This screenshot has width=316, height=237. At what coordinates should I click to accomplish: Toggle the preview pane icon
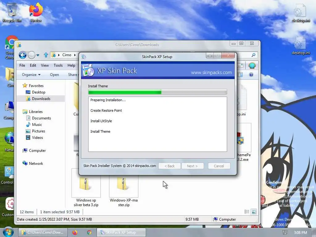pyautogui.click(x=240, y=75)
